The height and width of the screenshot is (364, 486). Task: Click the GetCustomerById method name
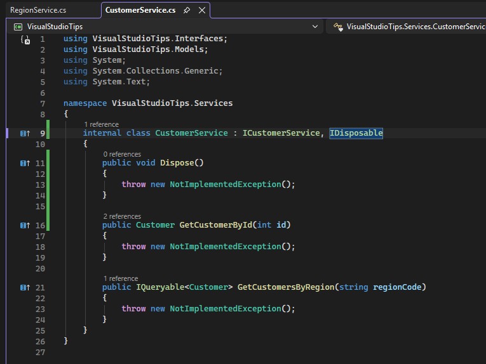(216, 225)
